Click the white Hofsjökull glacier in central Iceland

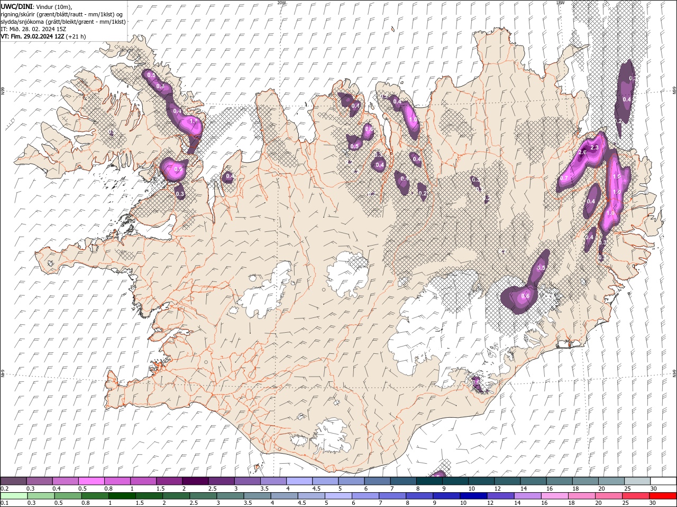click(347, 274)
